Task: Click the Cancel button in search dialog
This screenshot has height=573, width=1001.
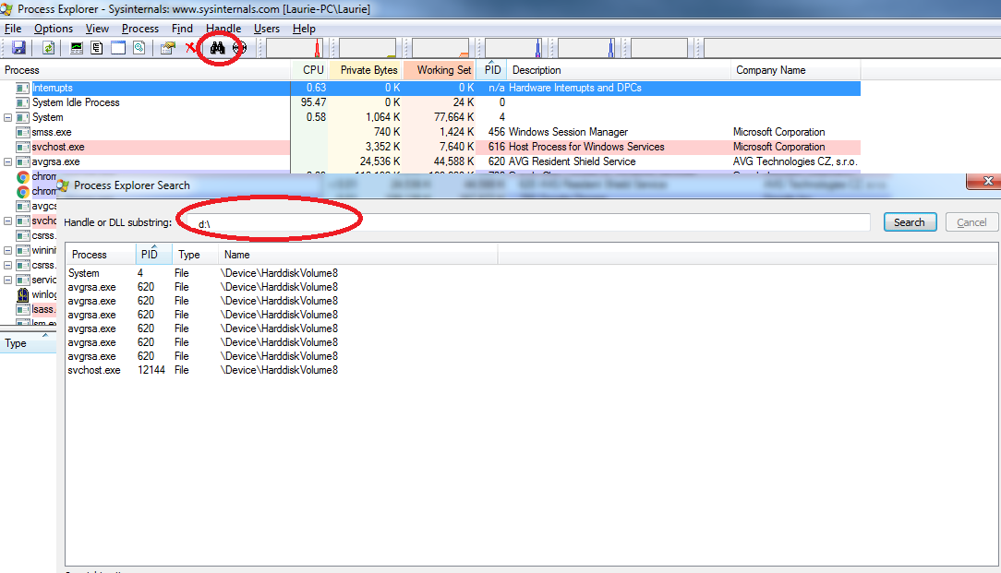Action: tap(971, 222)
